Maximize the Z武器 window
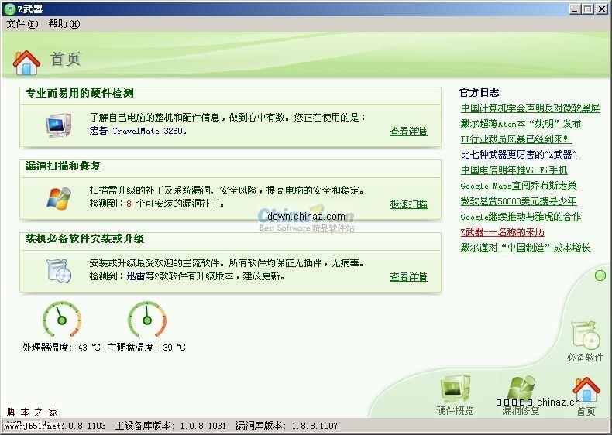The image size is (612, 435). coord(587,9)
